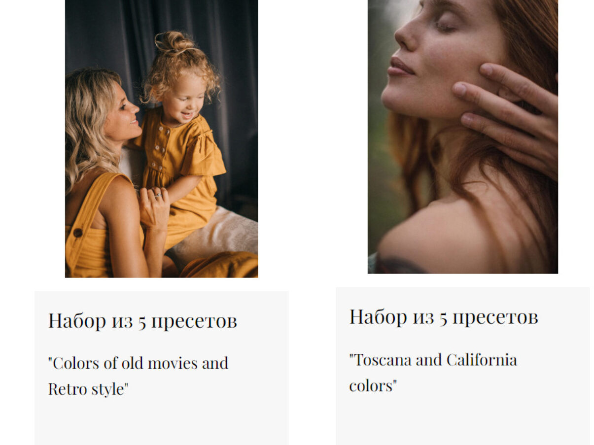Click empty gray card area below "colors" text

click(x=462, y=419)
